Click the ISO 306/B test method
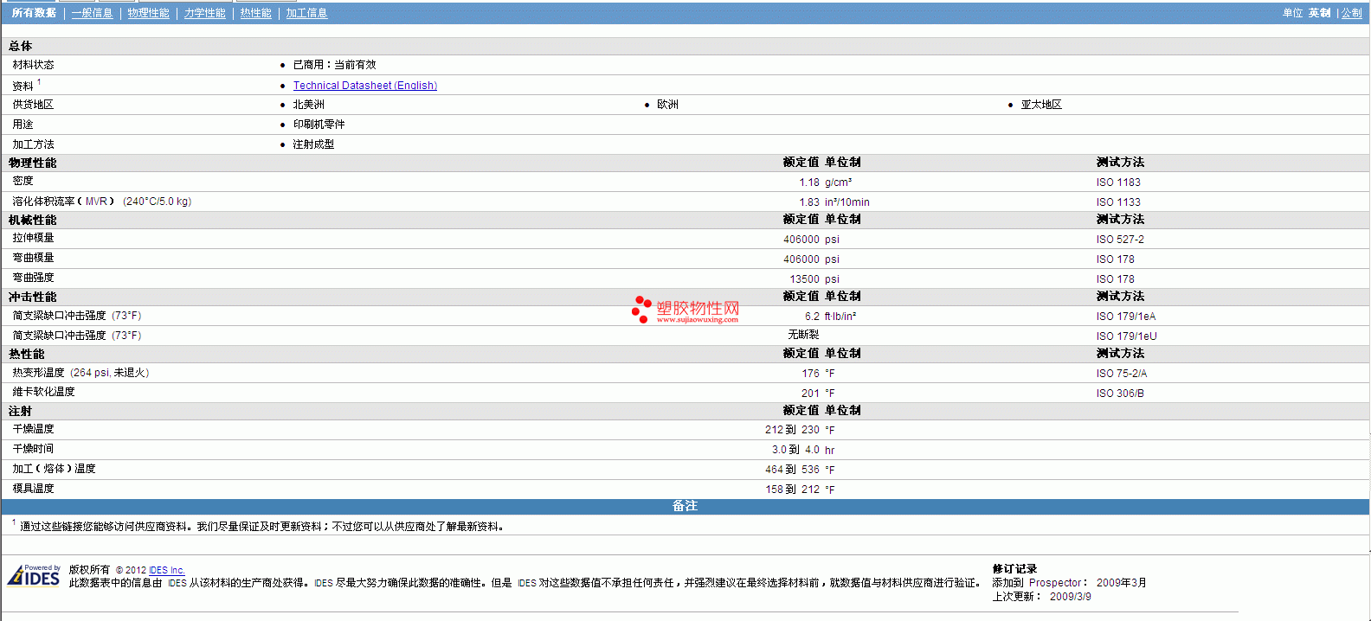The image size is (1371, 621). pyautogui.click(x=1120, y=394)
